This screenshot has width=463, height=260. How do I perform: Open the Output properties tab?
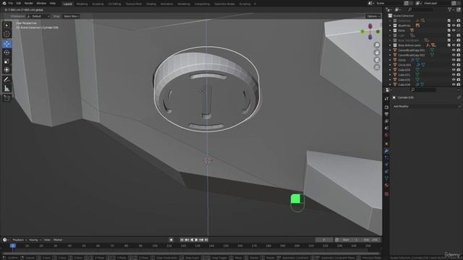(x=386, y=114)
